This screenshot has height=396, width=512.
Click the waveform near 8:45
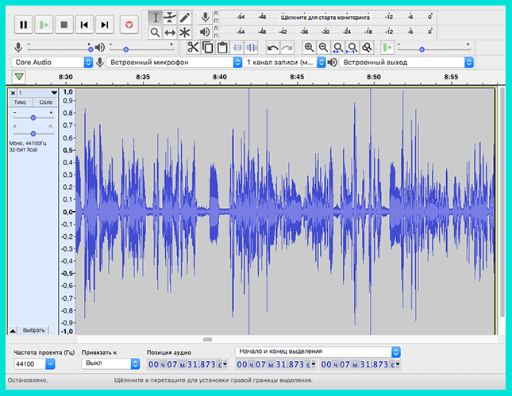(x=297, y=210)
